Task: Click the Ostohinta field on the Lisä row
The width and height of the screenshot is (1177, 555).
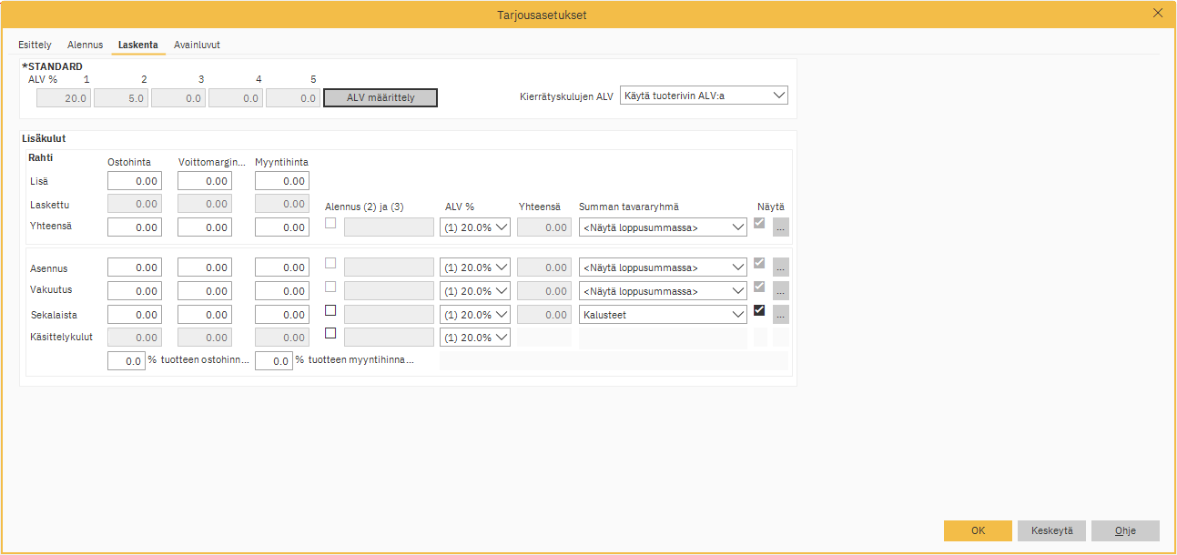Action: click(134, 180)
